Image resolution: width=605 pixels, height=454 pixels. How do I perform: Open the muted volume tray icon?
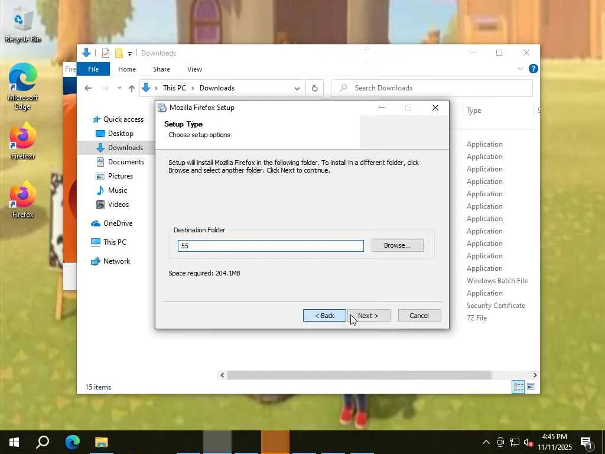coord(528,442)
